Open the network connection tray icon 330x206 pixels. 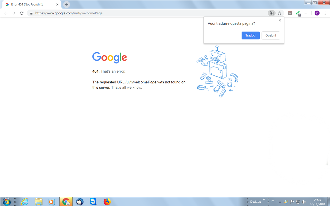pos(298,202)
